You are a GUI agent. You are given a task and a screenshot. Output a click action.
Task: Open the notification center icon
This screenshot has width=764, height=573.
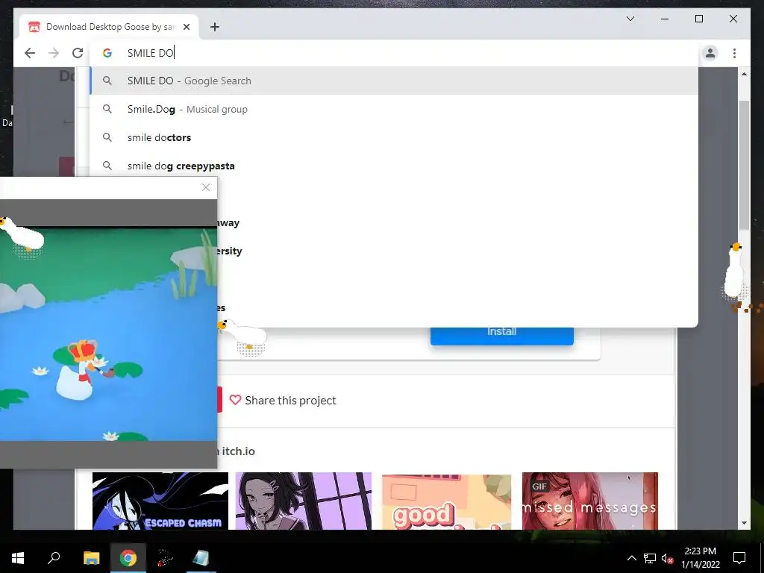739,558
